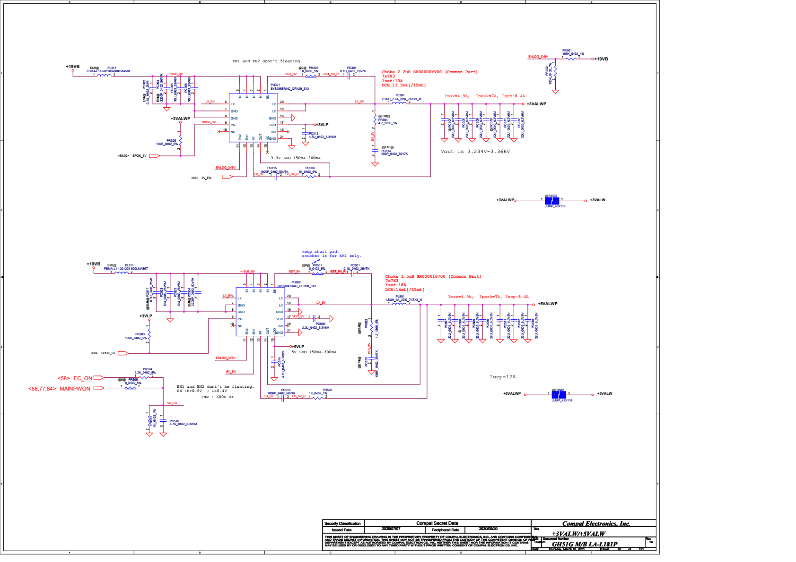
Task: Select the 'SY8288BRAC_QFN20_3X3' part name under PU301
Action: (289, 89)
